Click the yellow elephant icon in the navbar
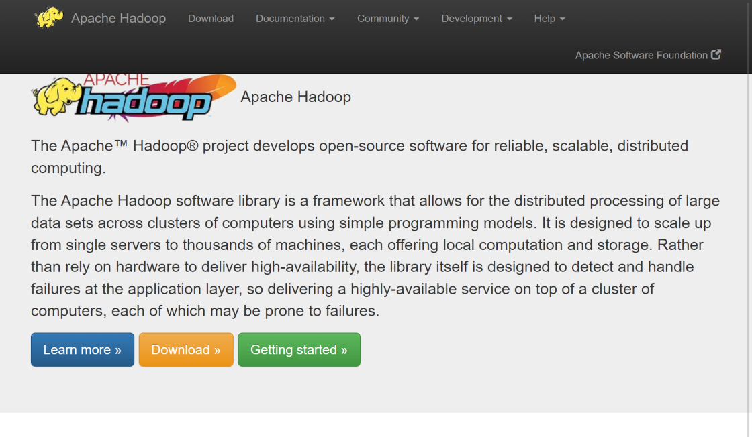Screen dimensions: 752x437 coord(49,18)
